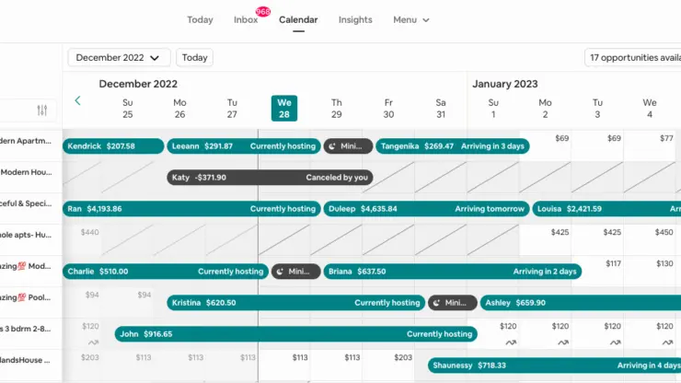Click the Inbox notification badge
This screenshot has height=383, width=681.
click(263, 12)
